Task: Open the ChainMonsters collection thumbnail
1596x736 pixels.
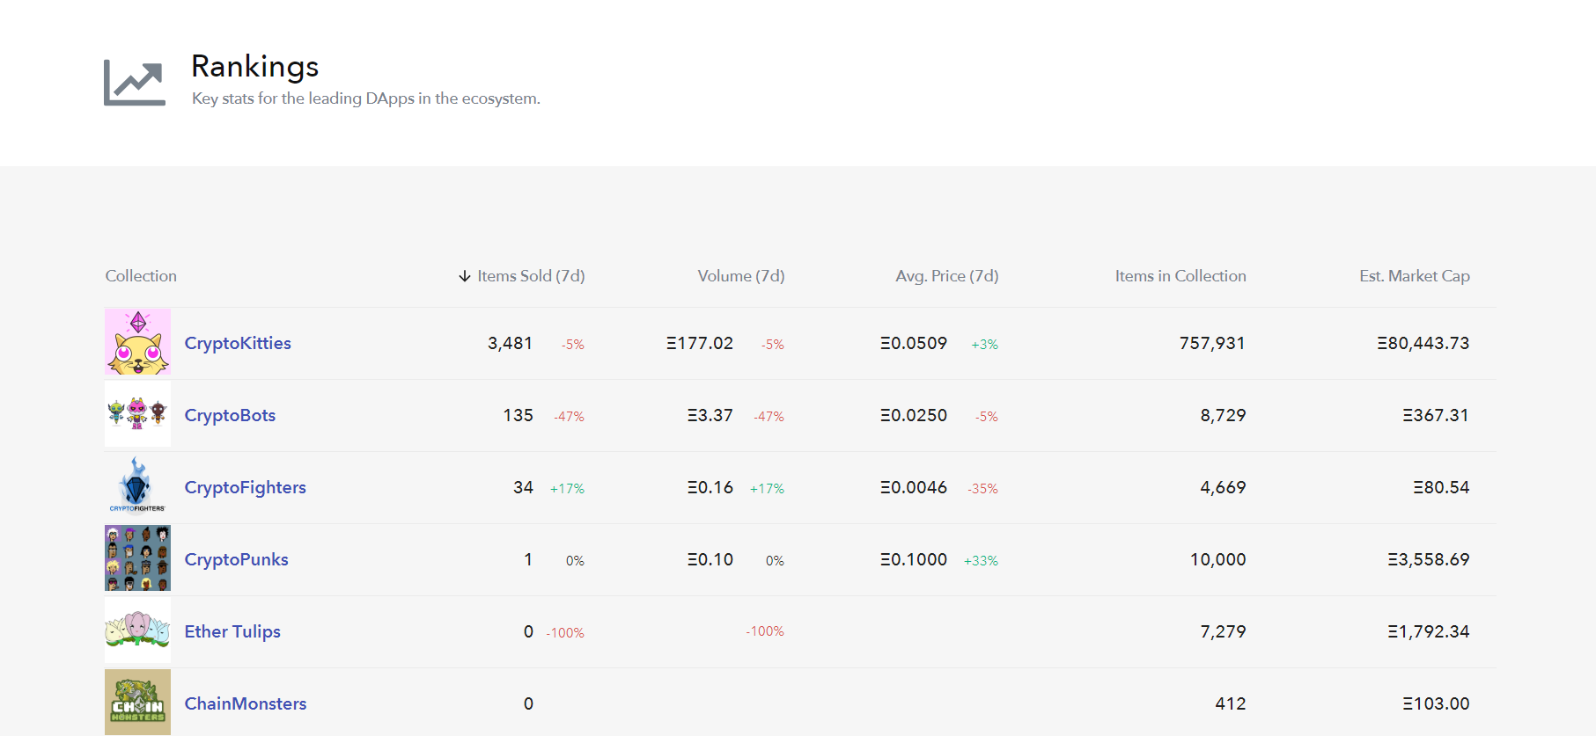Action: click(137, 703)
